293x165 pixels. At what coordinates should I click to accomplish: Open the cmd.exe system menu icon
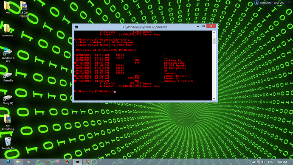click(x=76, y=27)
